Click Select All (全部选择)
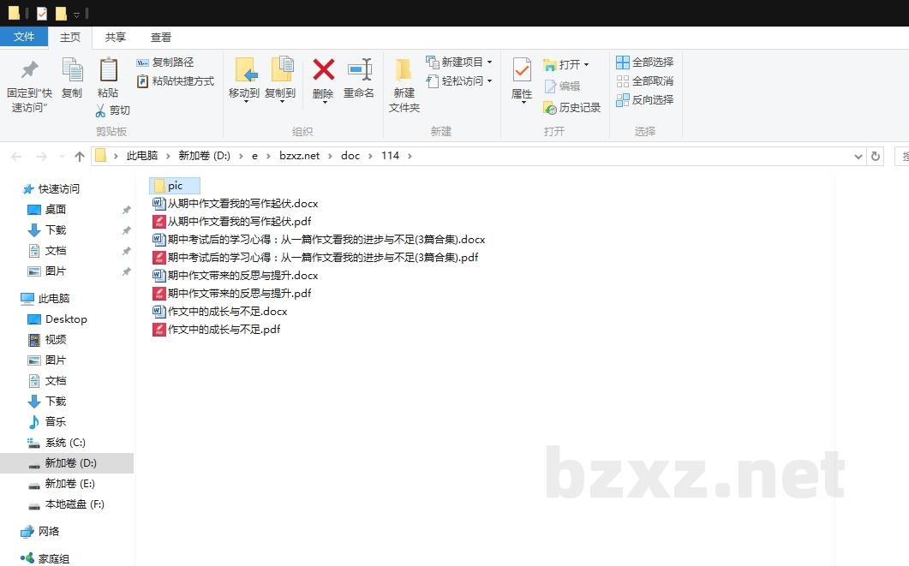 click(644, 63)
